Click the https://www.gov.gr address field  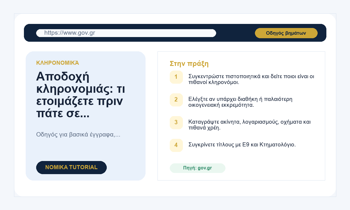click(x=126, y=33)
